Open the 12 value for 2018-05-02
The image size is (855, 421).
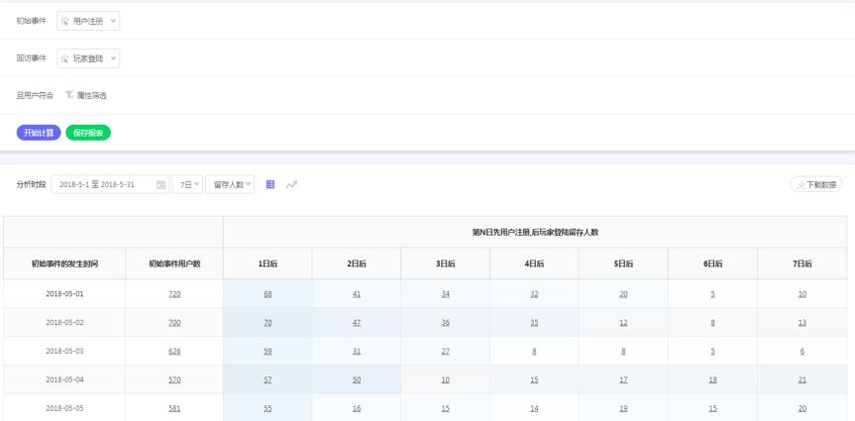coord(623,322)
